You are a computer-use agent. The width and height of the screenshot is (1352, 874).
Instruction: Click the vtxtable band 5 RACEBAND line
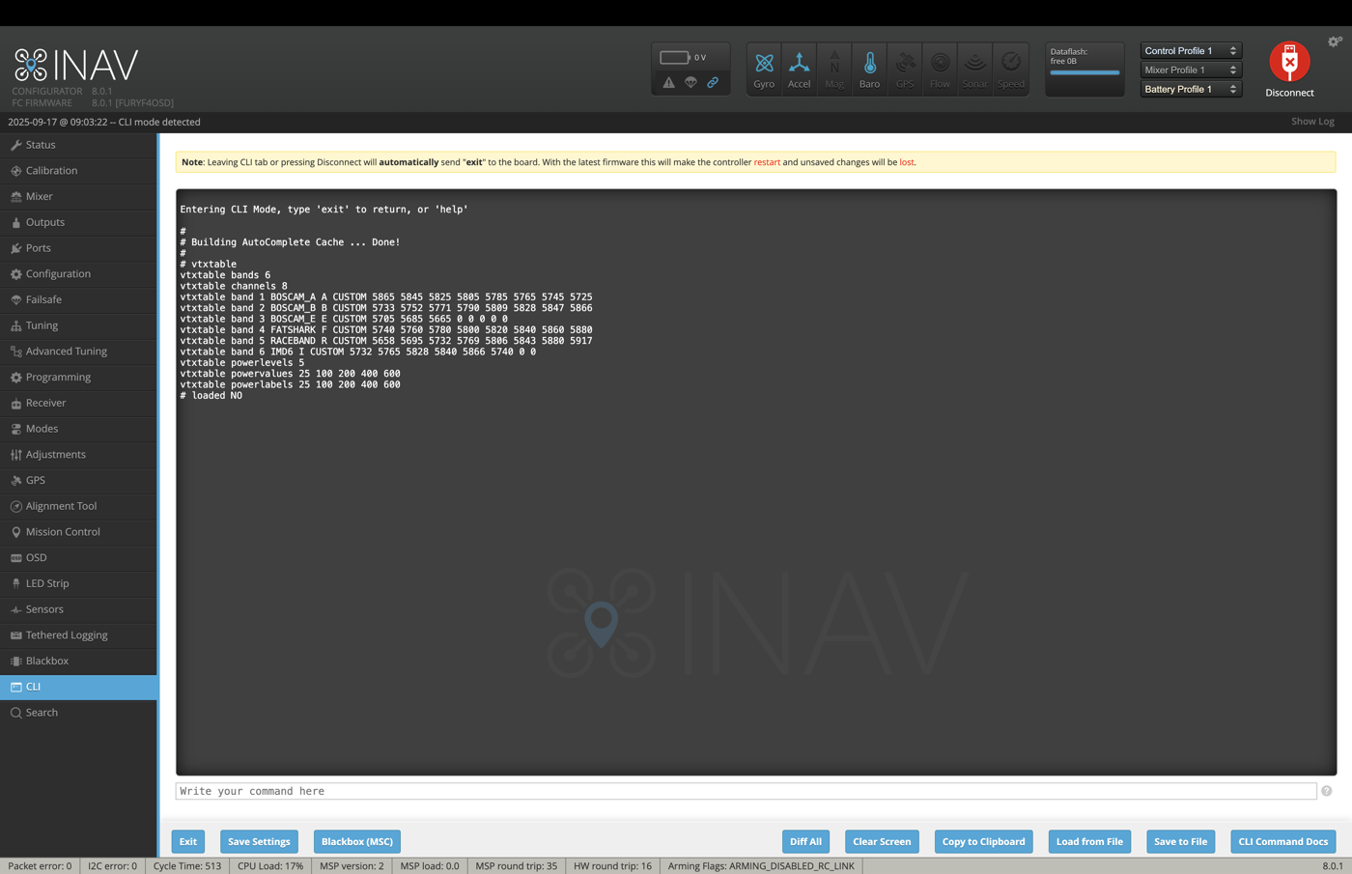click(x=386, y=341)
